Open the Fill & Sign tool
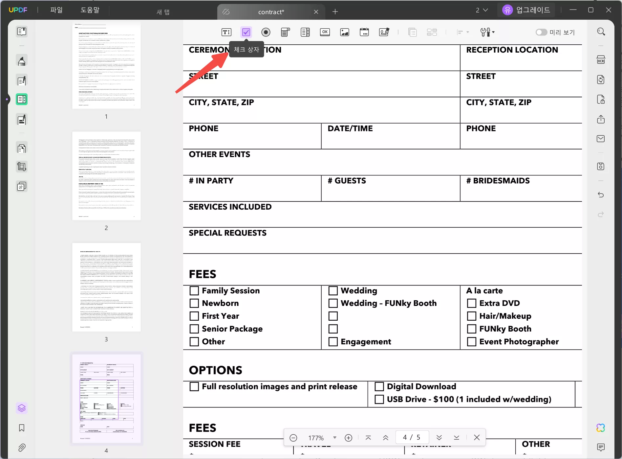The width and height of the screenshot is (622, 459). point(22,120)
